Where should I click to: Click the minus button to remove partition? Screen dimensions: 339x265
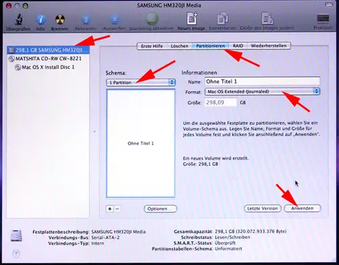point(117,209)
